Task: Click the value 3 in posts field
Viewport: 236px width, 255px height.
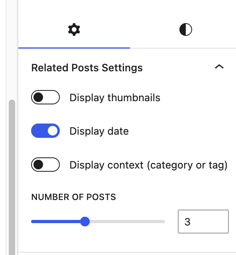Action: click(x=187, y=222)
